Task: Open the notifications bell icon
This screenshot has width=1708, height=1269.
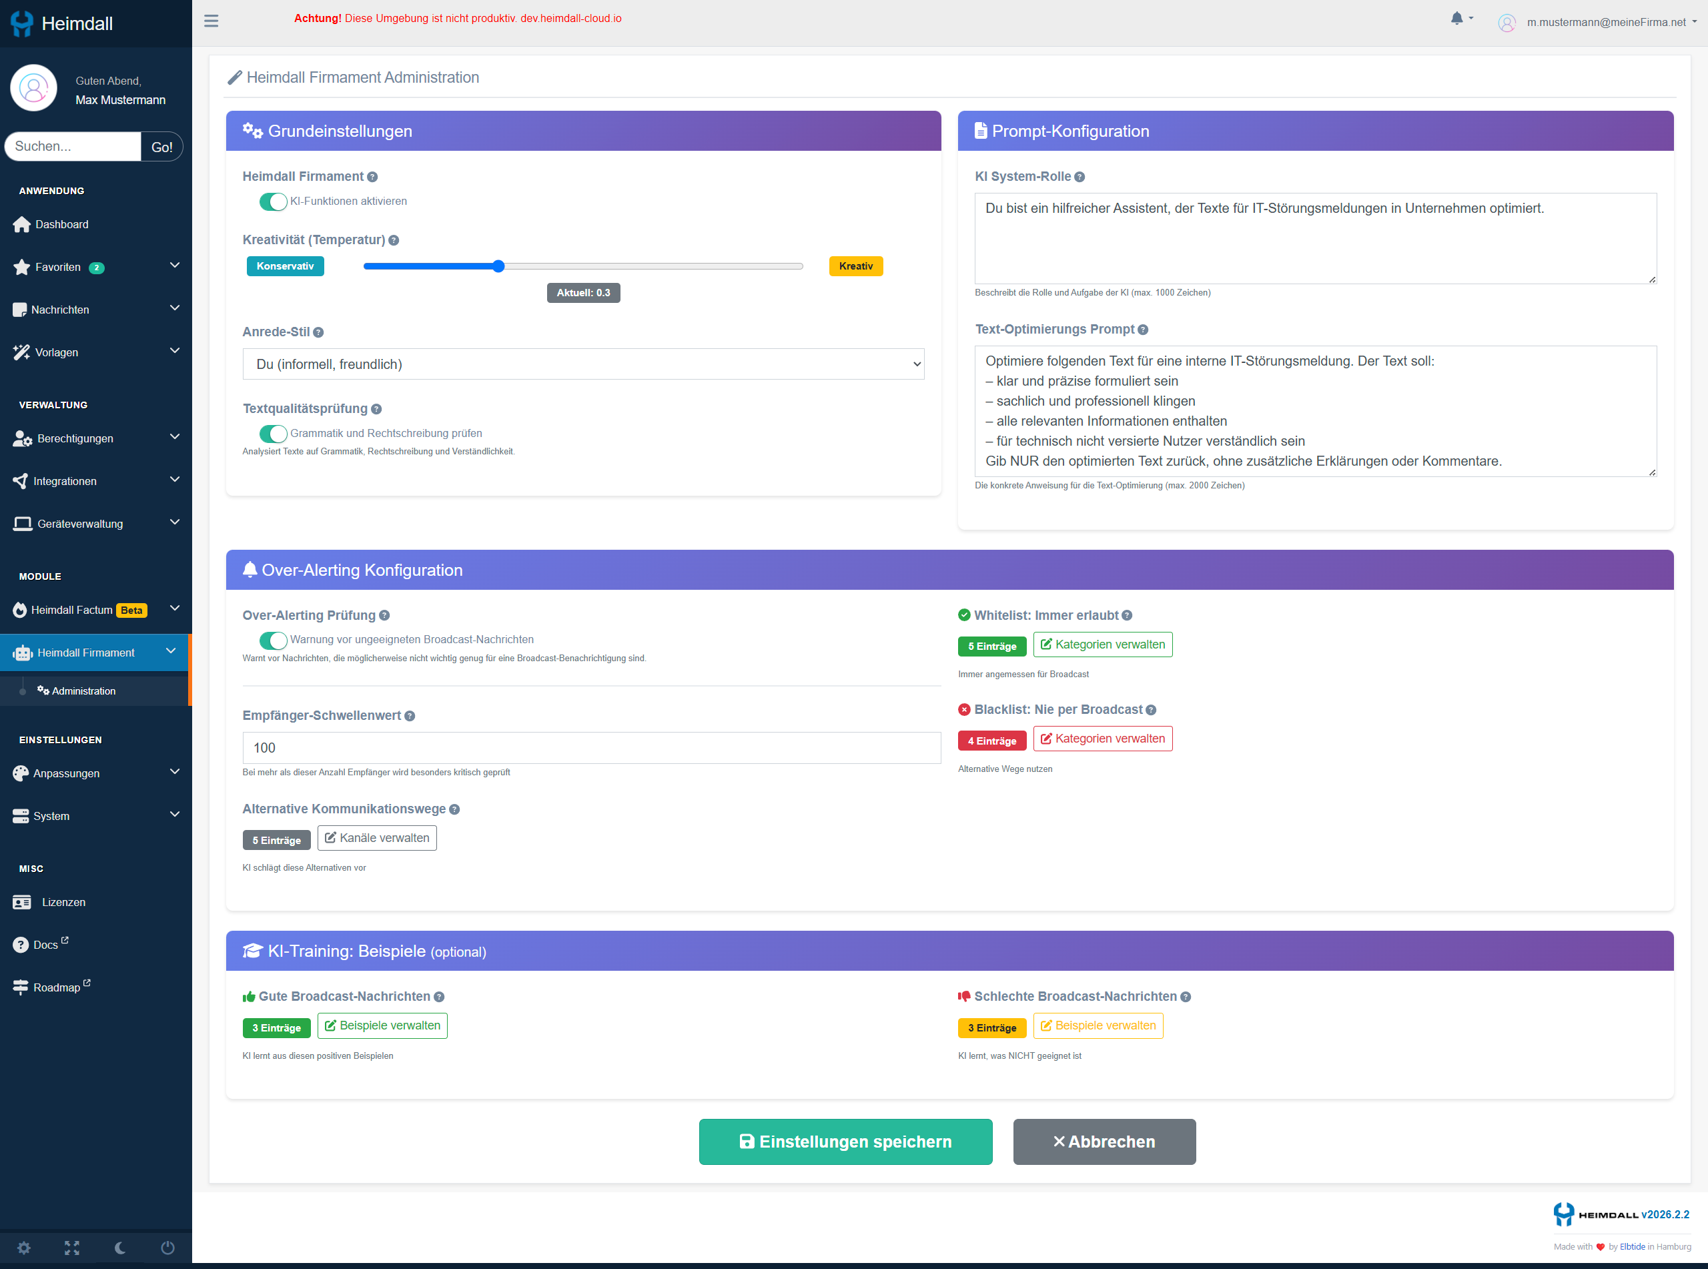Action: 1457,19
